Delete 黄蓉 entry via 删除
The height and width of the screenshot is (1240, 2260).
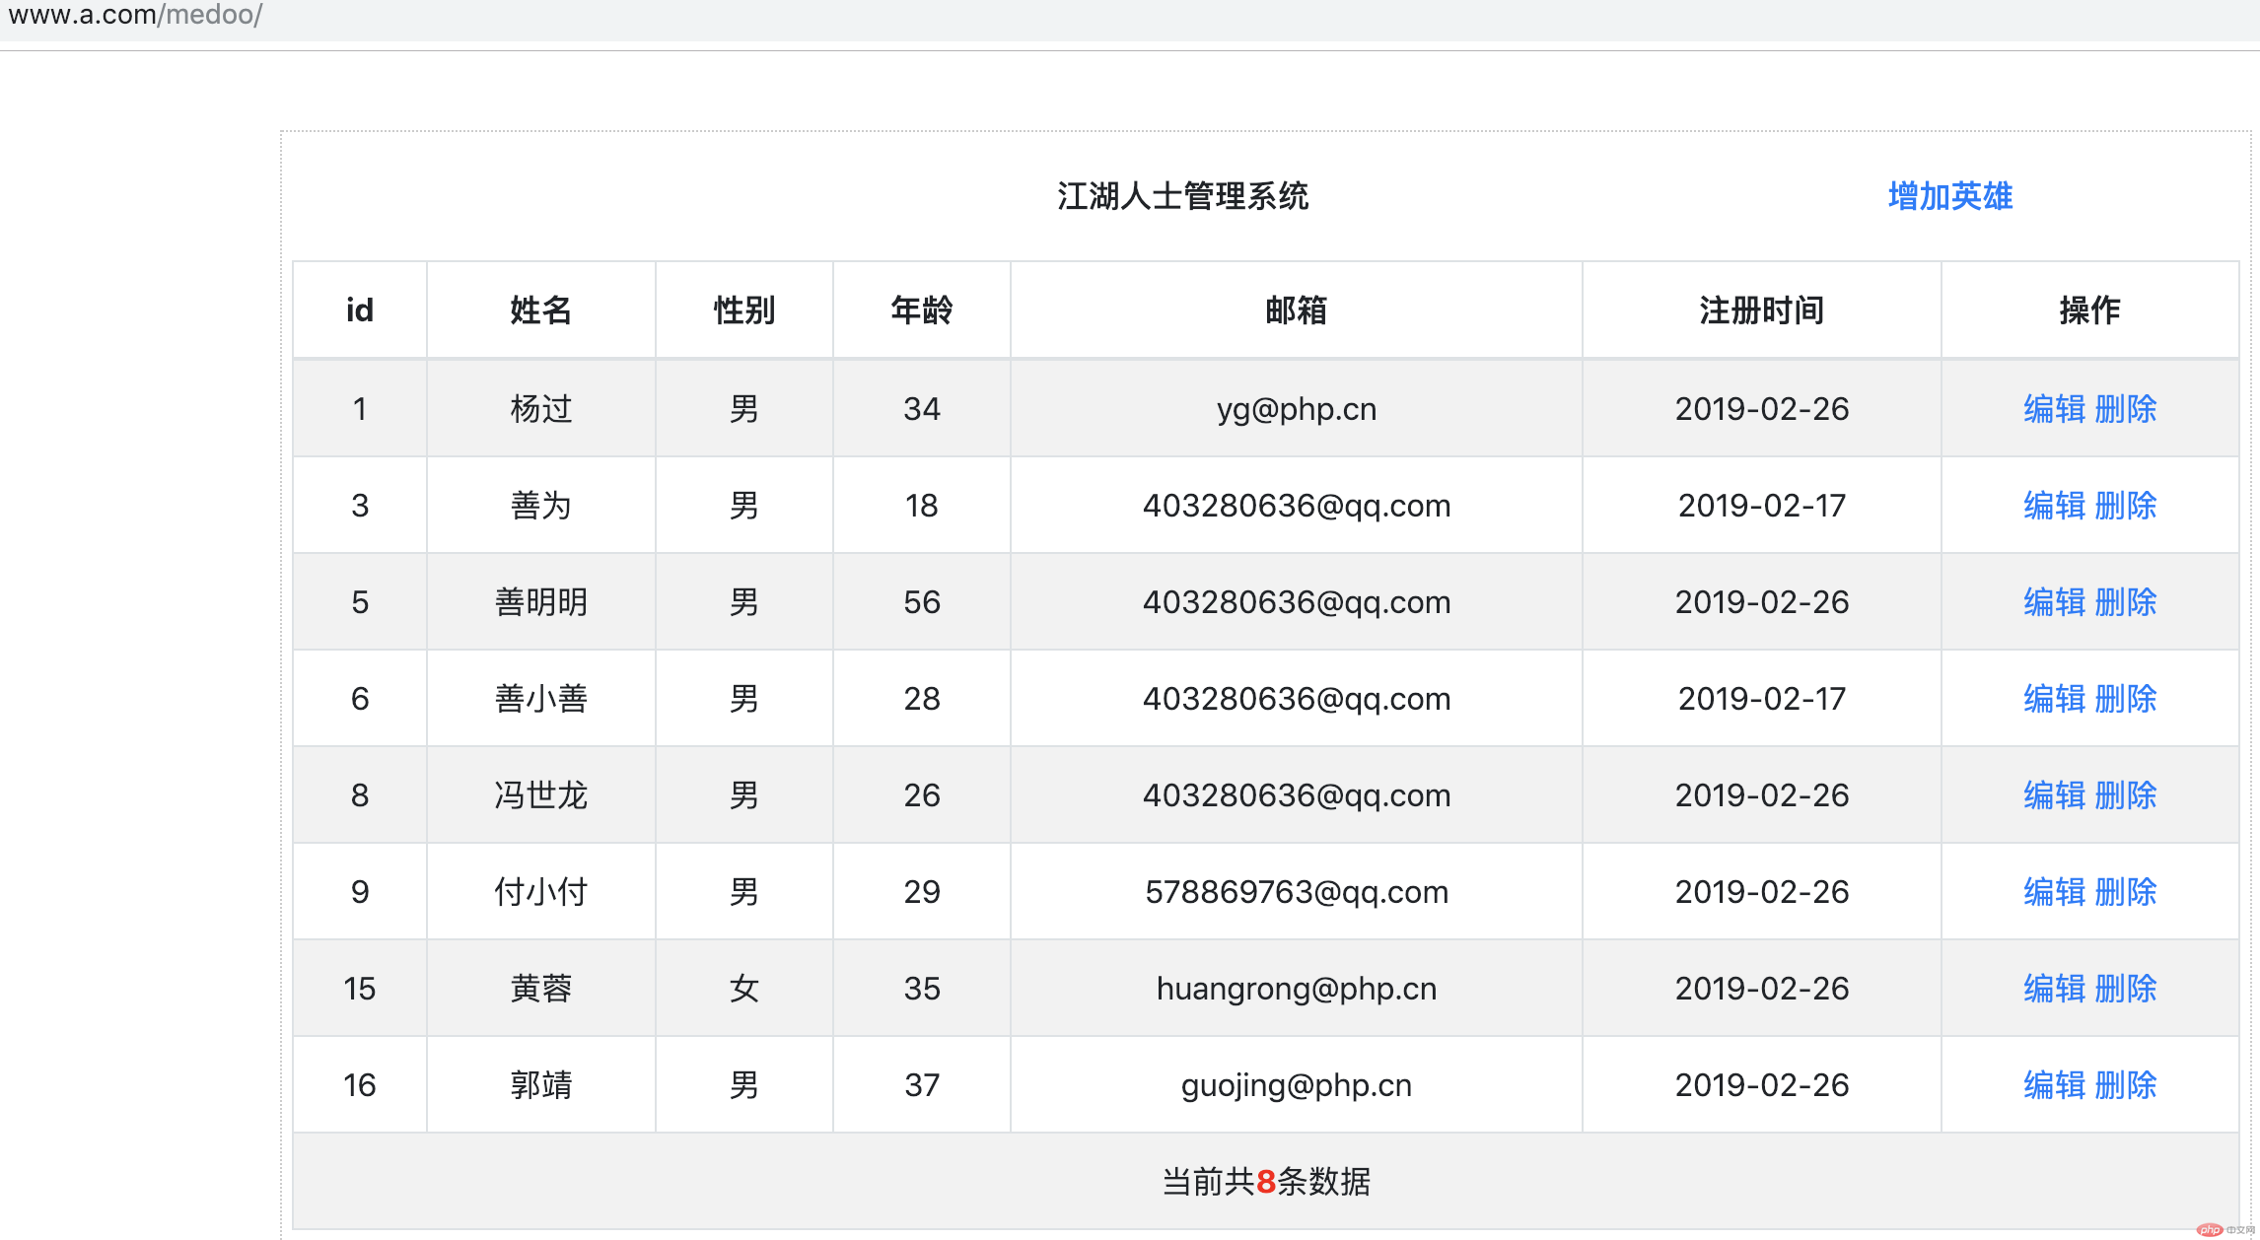pyautogui.click(x=2125, y=989)
